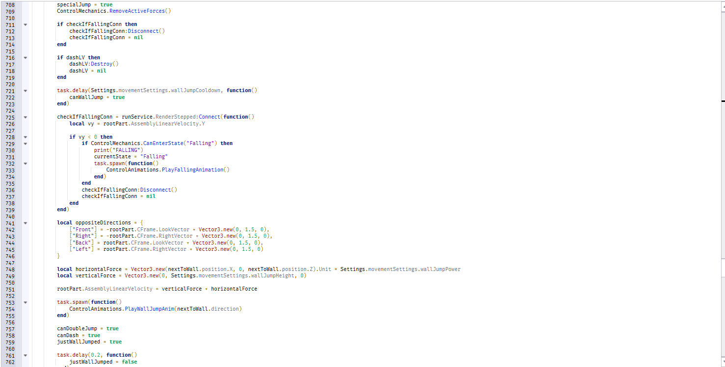Fold the task.delay wallJumpCooldown function on line 721

(25, 91)
